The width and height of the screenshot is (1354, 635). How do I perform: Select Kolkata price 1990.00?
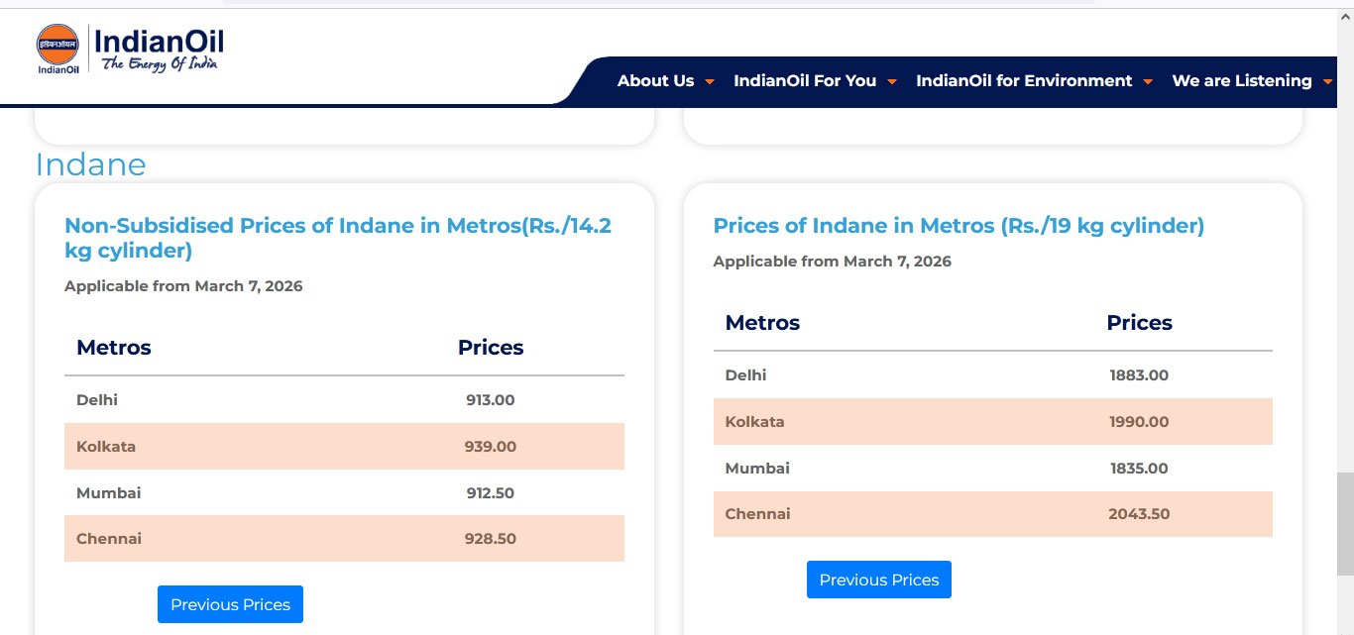click(1139, 422)
